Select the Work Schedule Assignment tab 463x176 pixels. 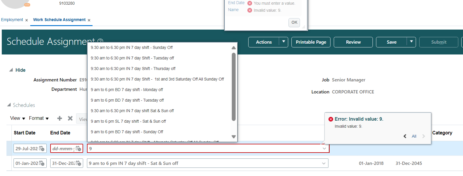click(59, 20)
